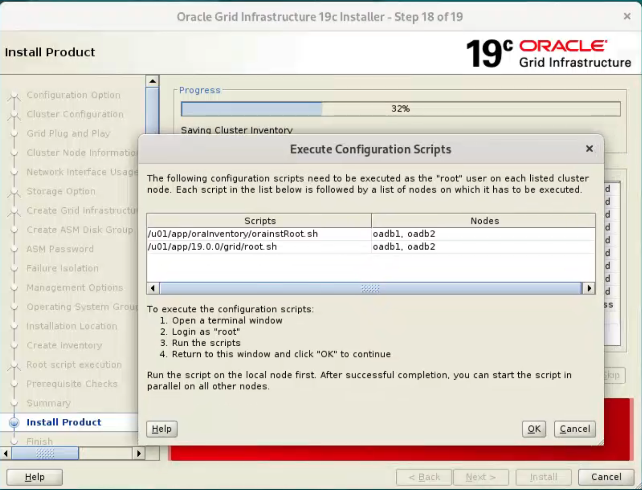This screenshot has height=490, width=642.
Task: Select Configuration Option step
Action: (73, 95)
